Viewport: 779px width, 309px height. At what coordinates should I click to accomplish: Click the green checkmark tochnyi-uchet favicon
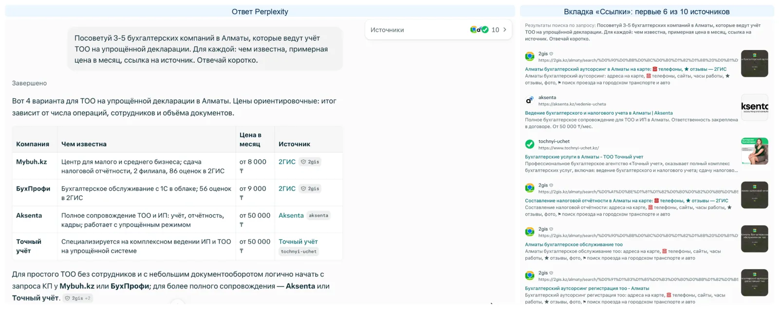[x=530, y=144]
